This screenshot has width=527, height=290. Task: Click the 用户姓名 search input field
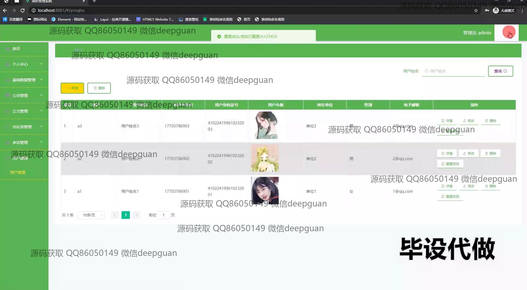click(453, 71)
